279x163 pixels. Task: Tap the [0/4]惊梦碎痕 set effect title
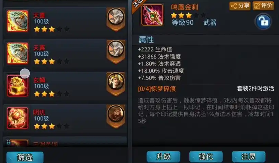157,89
